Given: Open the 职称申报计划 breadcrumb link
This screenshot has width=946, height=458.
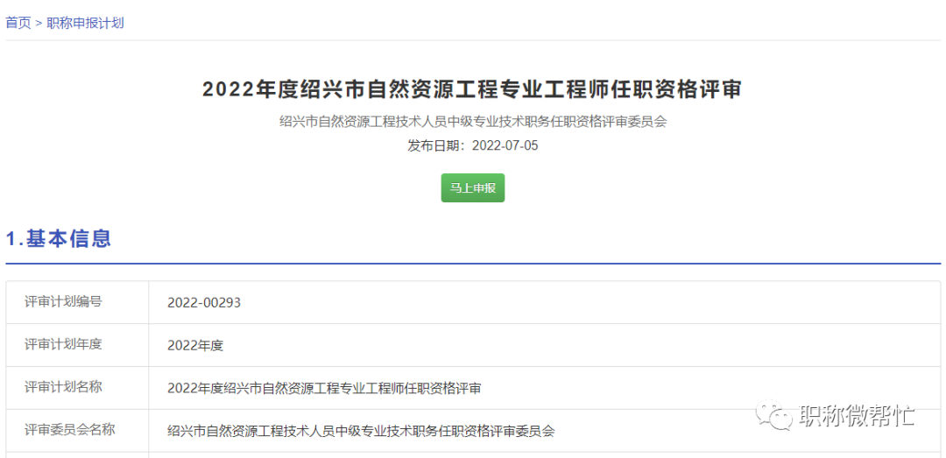Looking at the screenshot, I should pyautogui.click(x=85, y=23).
